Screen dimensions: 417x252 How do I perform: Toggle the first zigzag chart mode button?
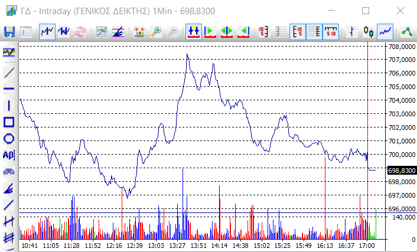click(47, 32)
